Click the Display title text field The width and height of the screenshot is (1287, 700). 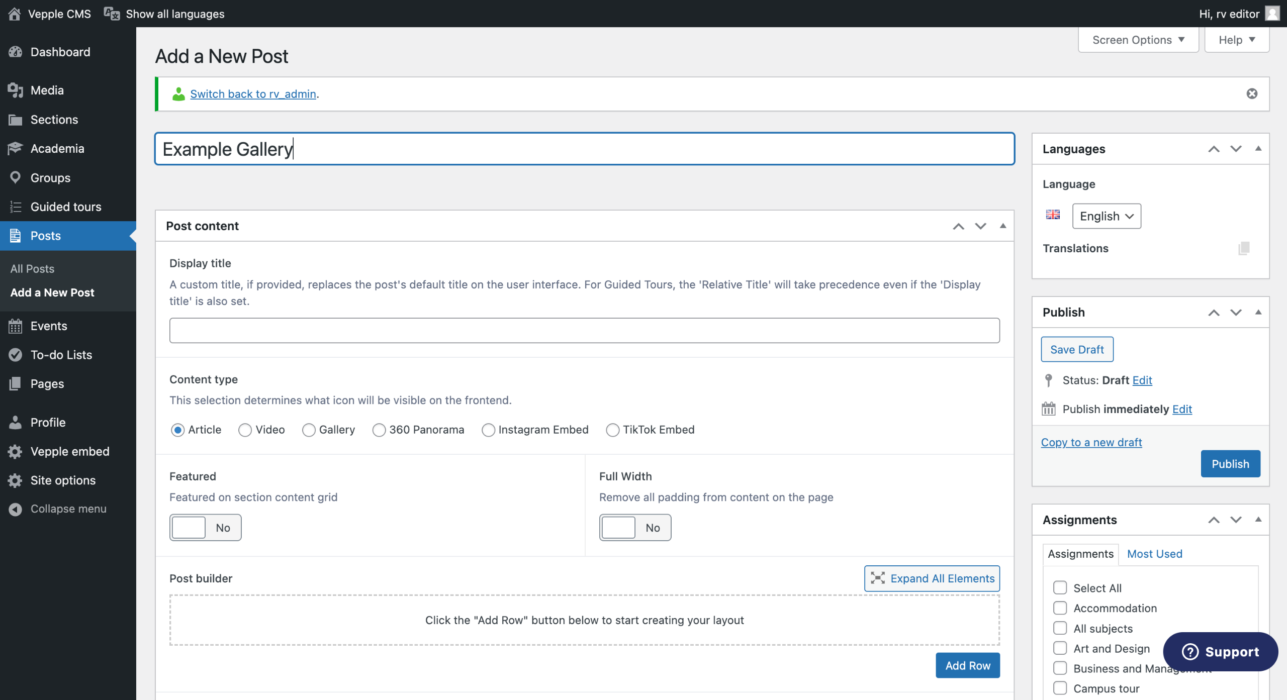point(584,330)
